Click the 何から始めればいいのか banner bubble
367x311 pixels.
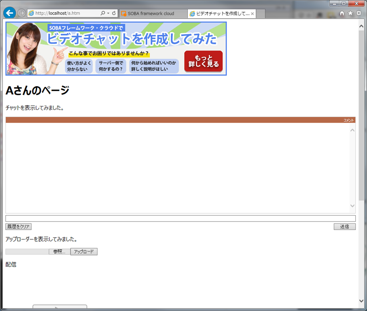pos(154,66)
